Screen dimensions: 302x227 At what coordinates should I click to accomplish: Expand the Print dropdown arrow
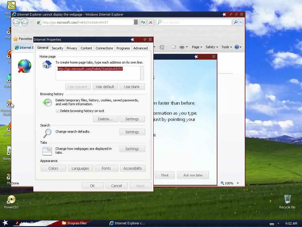point(187,47)
